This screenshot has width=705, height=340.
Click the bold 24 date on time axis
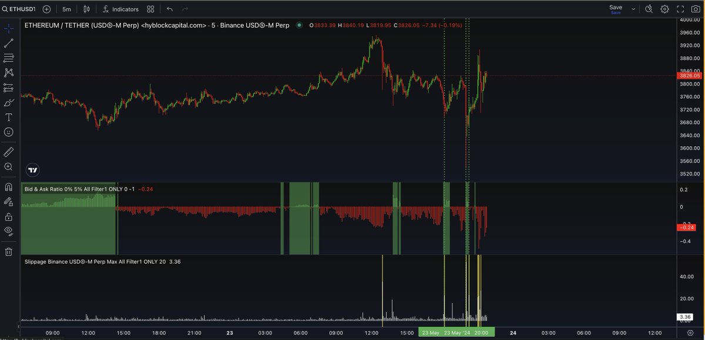[513, 332]
